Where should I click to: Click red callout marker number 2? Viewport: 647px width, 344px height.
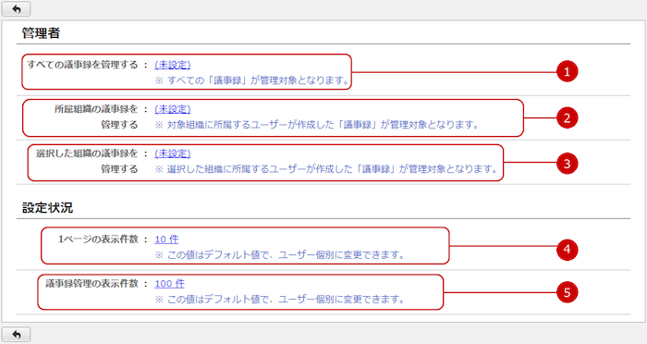click(567, 117)
